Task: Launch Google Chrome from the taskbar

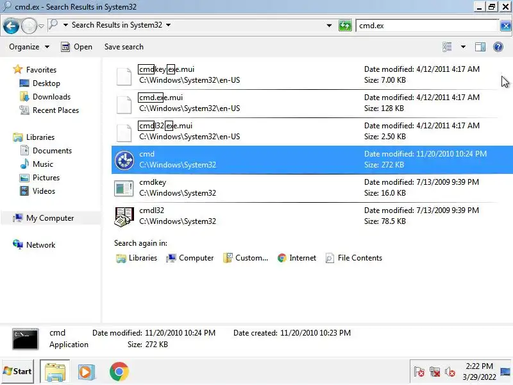Action: 119,372
